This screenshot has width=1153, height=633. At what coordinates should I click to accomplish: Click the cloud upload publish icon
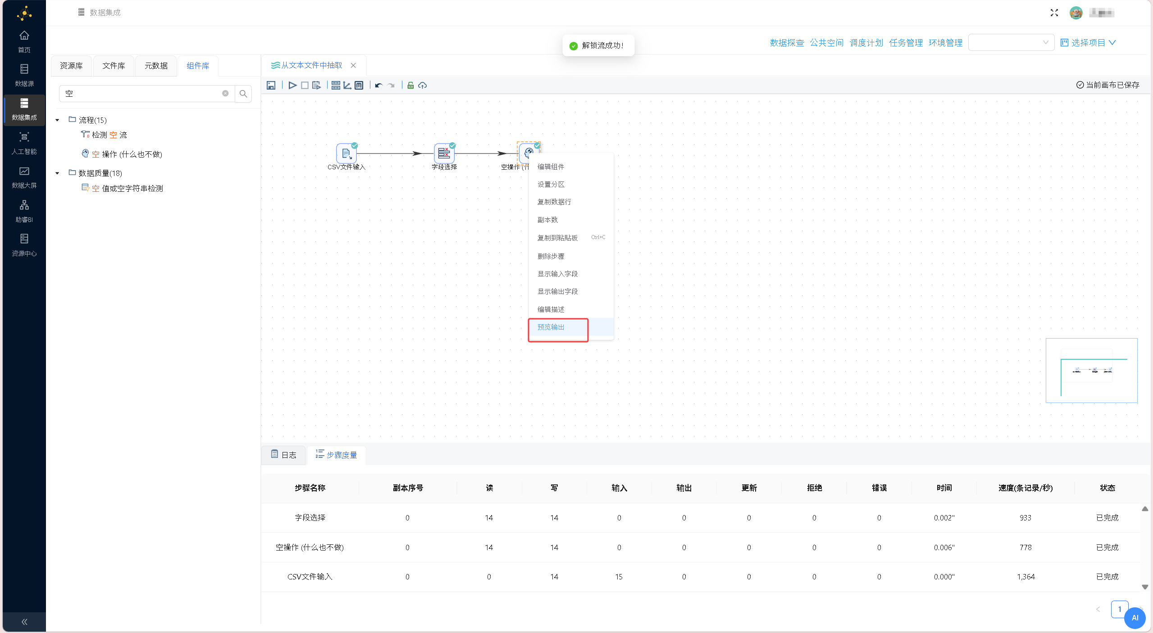click(422, 85)
